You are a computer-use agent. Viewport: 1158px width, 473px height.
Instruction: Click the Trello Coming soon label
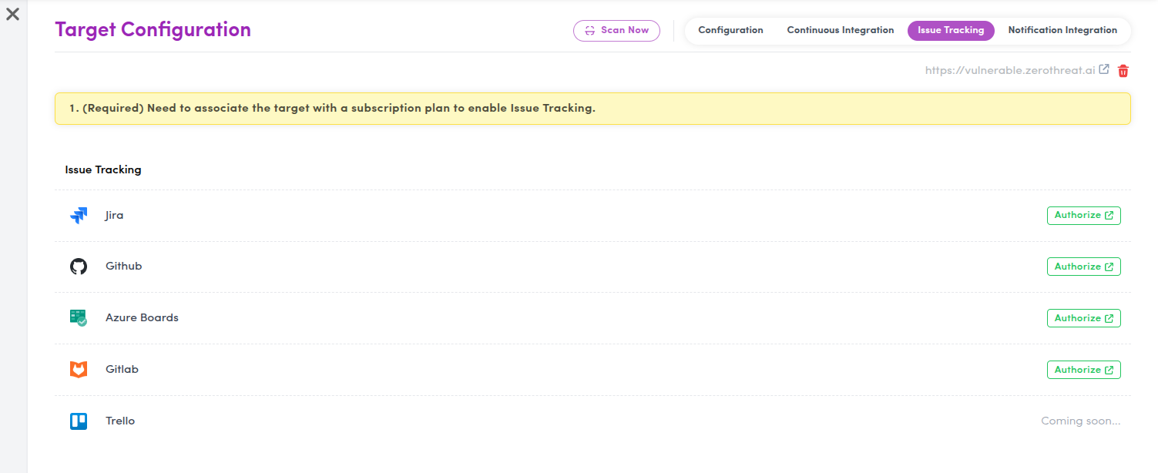[x=1080, y=421]
